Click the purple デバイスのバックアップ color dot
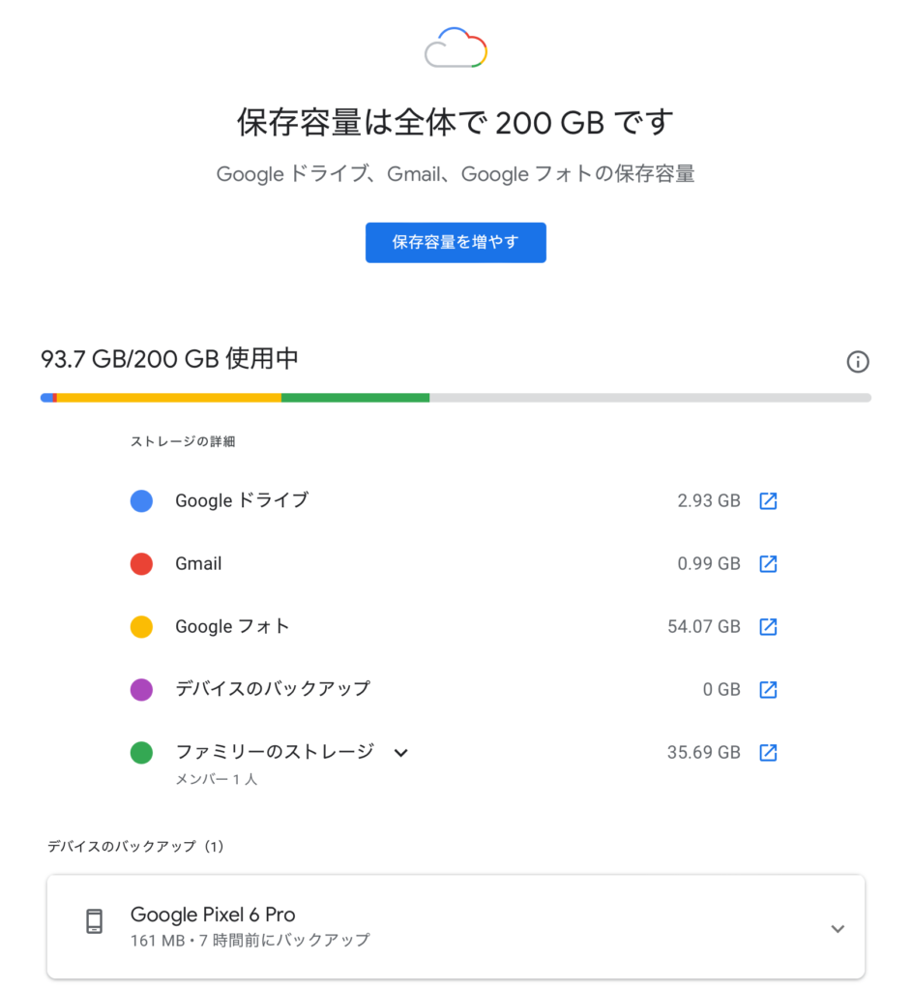The height and width of the screenshot is (991, 912). pos(141,690)
